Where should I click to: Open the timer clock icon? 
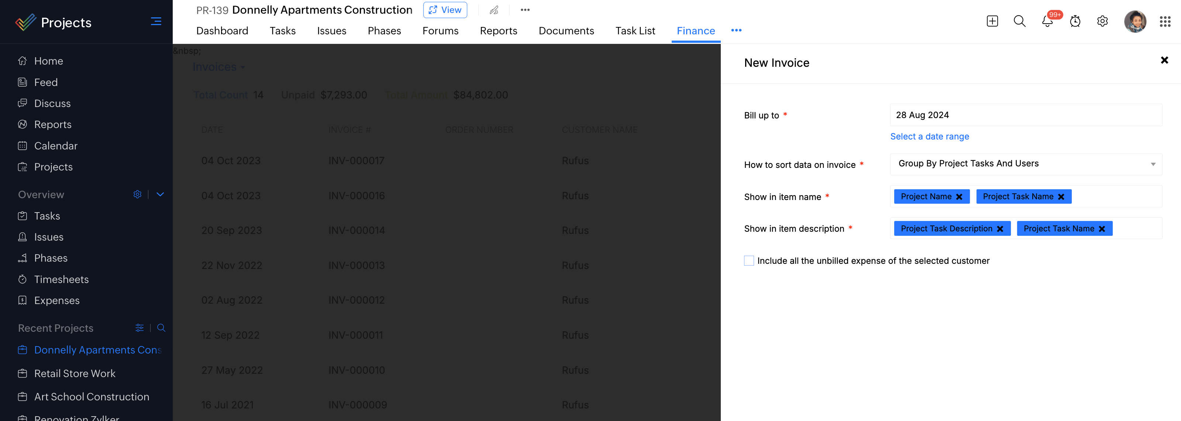coord(1075,21)
